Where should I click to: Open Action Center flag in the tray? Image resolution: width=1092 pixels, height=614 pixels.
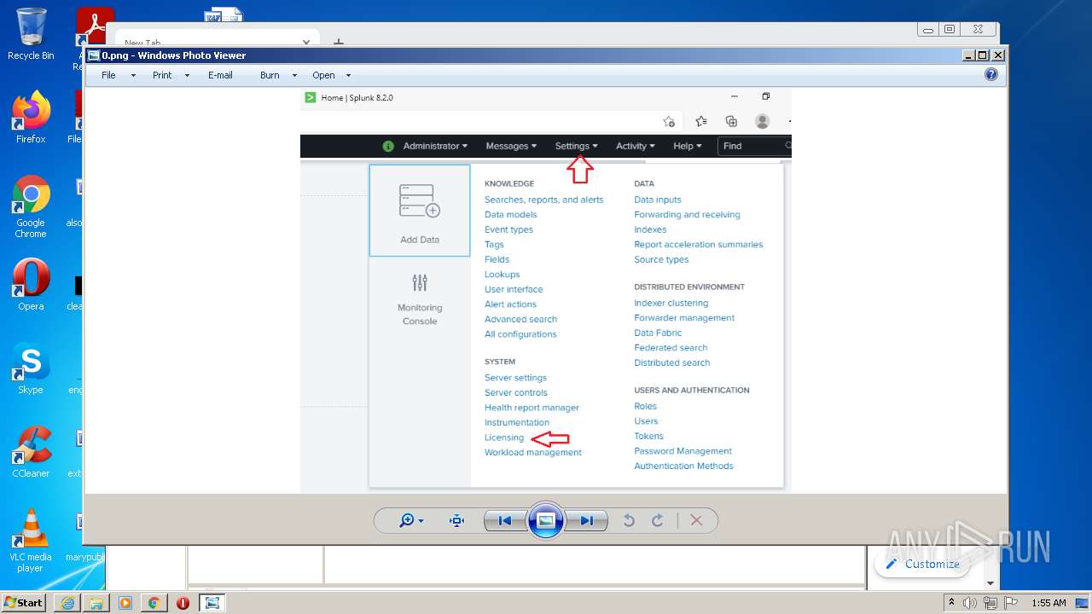click(x=1009, y=603)
